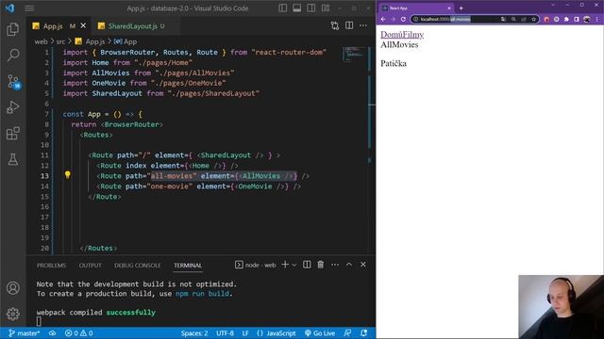This screenshot has height=339, width=604.
Task: Open the Manage gear menu
Action: (x=12, y=314)
